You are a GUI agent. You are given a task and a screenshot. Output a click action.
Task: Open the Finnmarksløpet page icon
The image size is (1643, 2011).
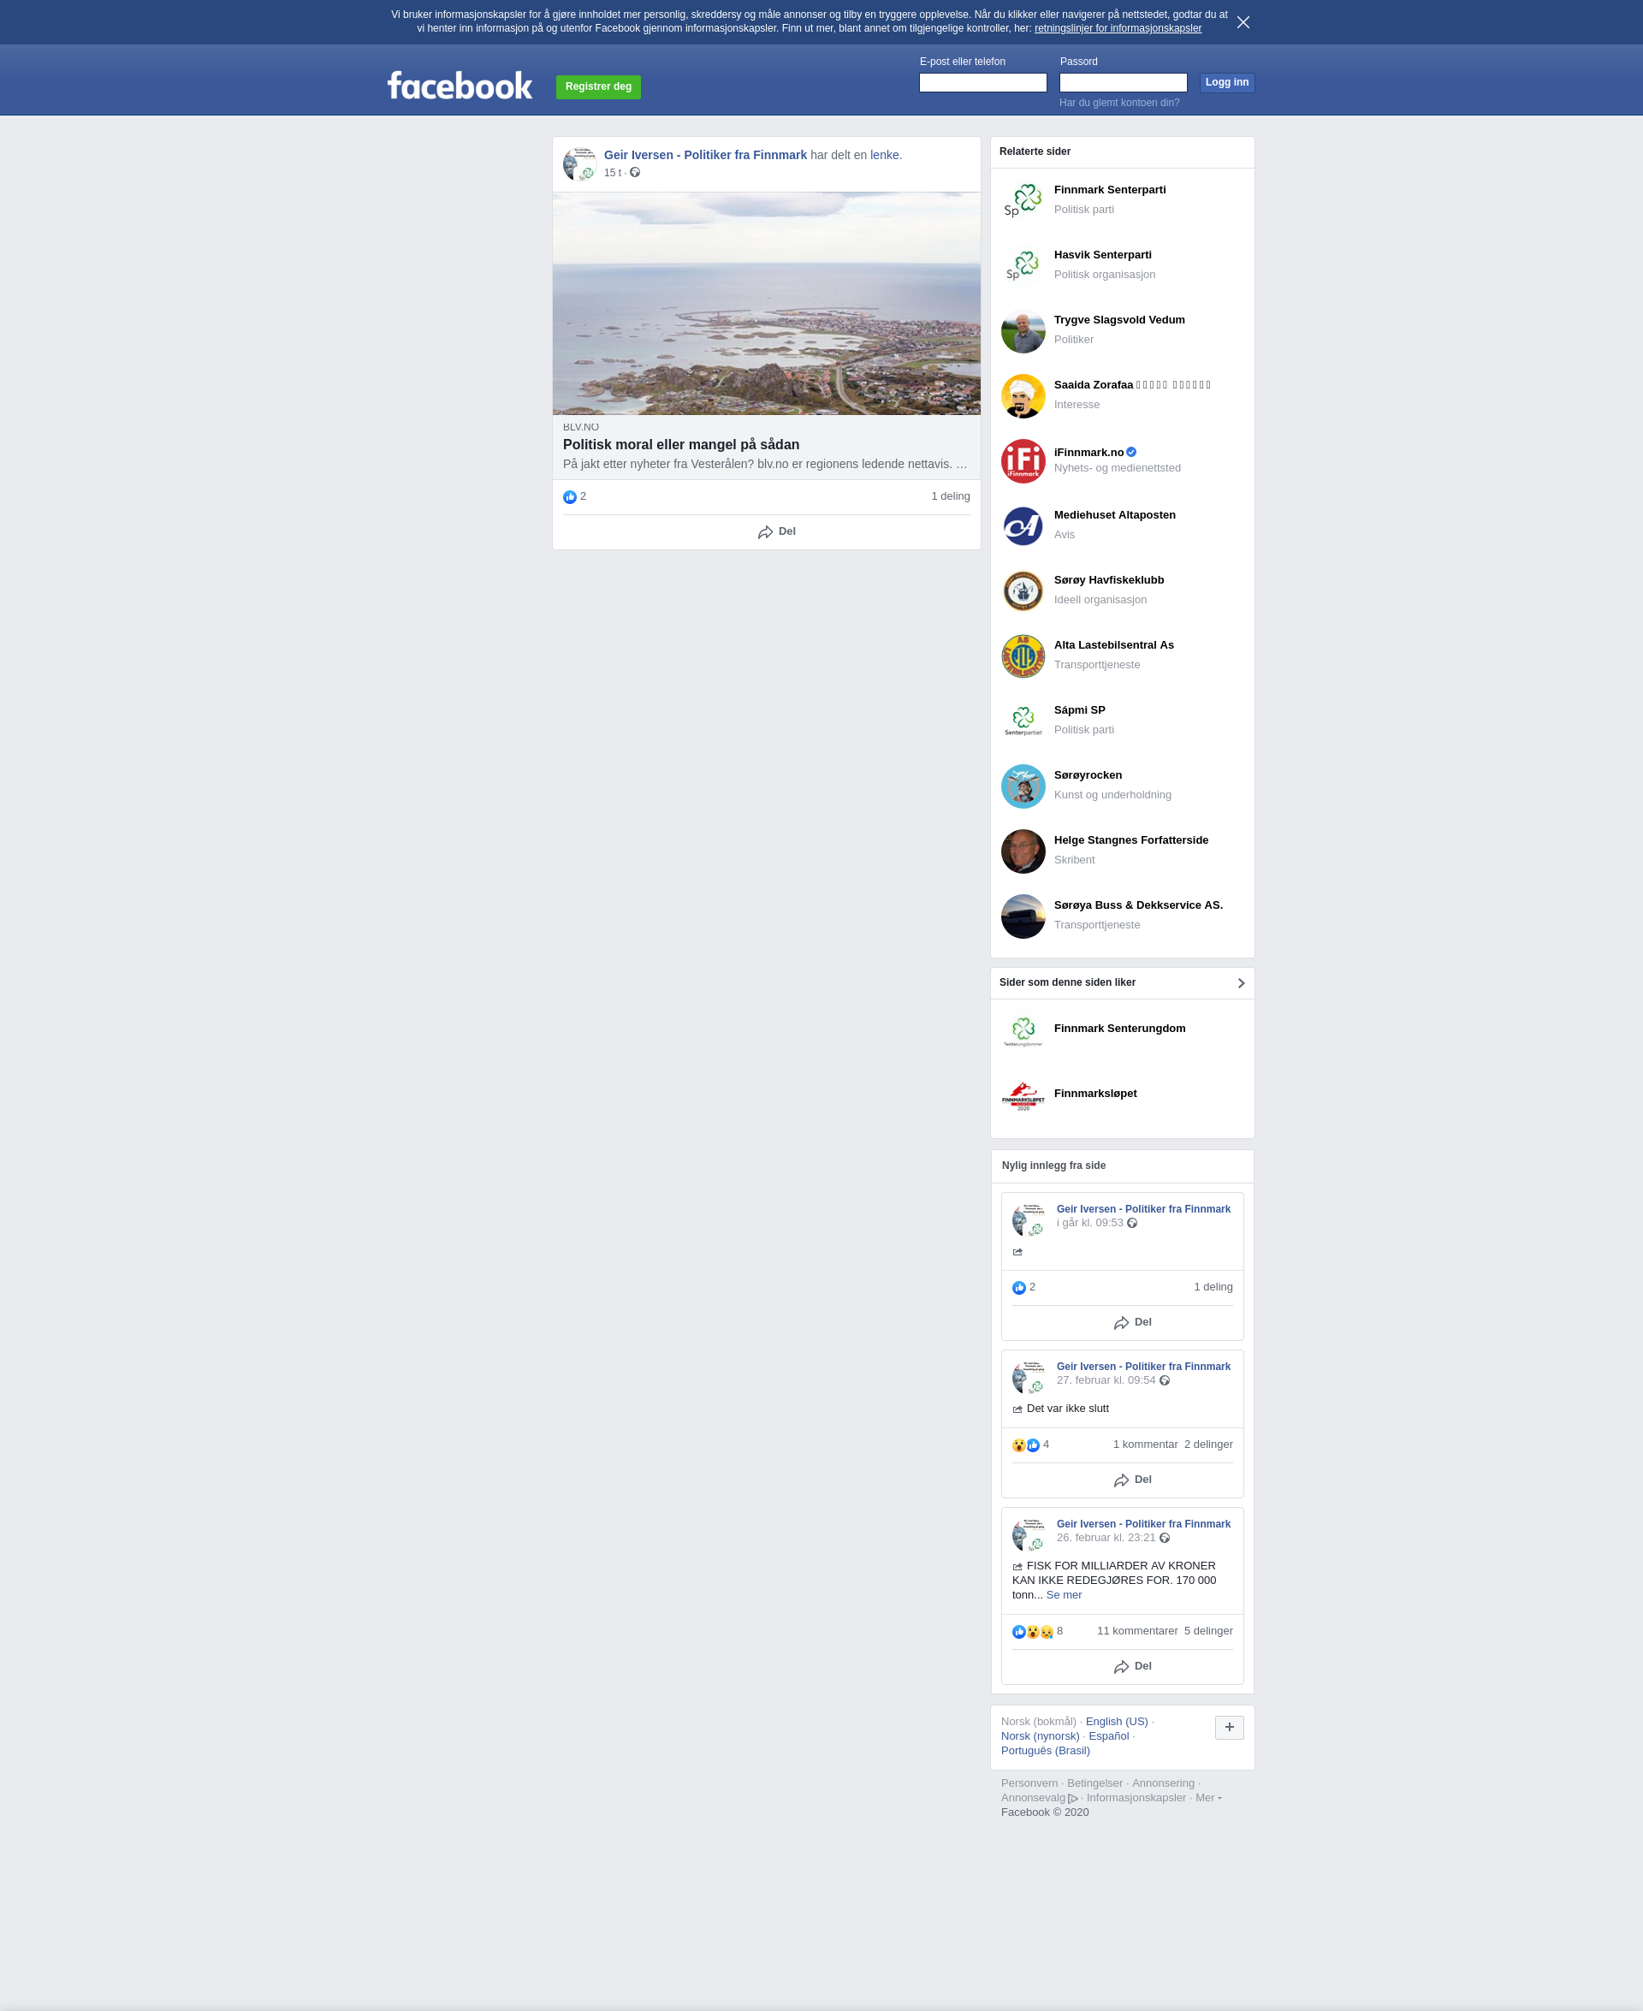click(1022, 1095)
